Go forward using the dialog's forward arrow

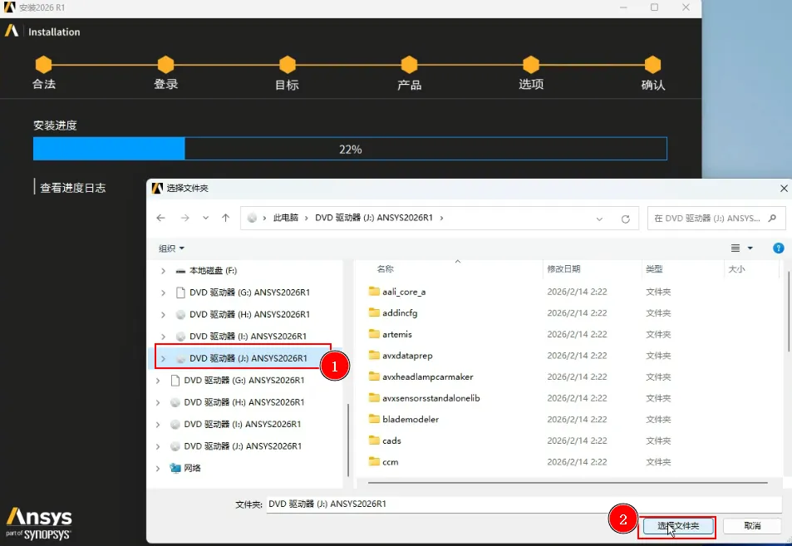(x=184, y=218)
